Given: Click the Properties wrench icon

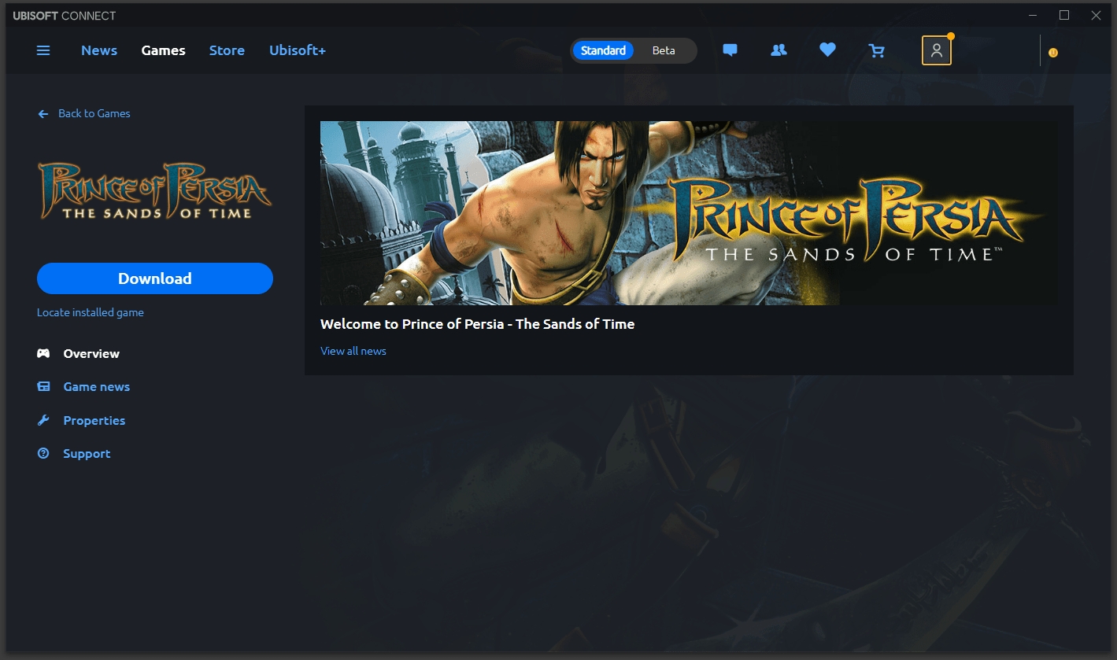Looking at the screenshot, I should tap(43, 421).
